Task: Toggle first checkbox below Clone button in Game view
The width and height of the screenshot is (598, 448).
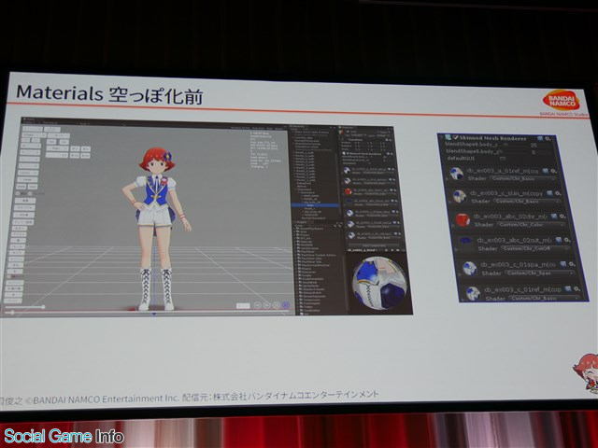Action: (18, 193)
